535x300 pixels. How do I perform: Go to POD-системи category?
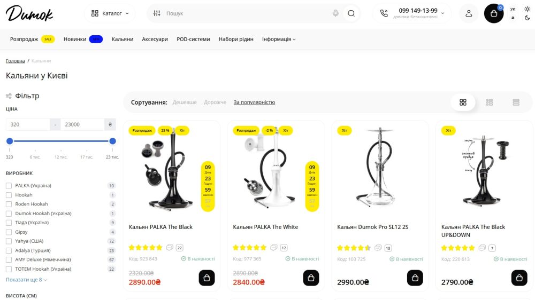[193, 39]
